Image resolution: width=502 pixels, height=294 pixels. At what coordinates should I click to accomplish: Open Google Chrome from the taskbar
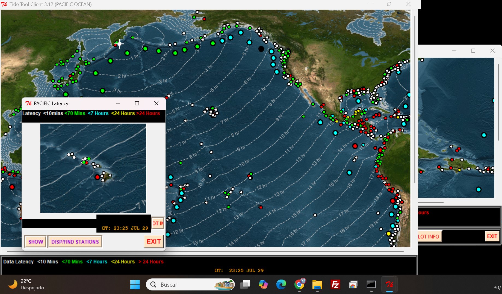pyautogui.click(x=299, y=285)
